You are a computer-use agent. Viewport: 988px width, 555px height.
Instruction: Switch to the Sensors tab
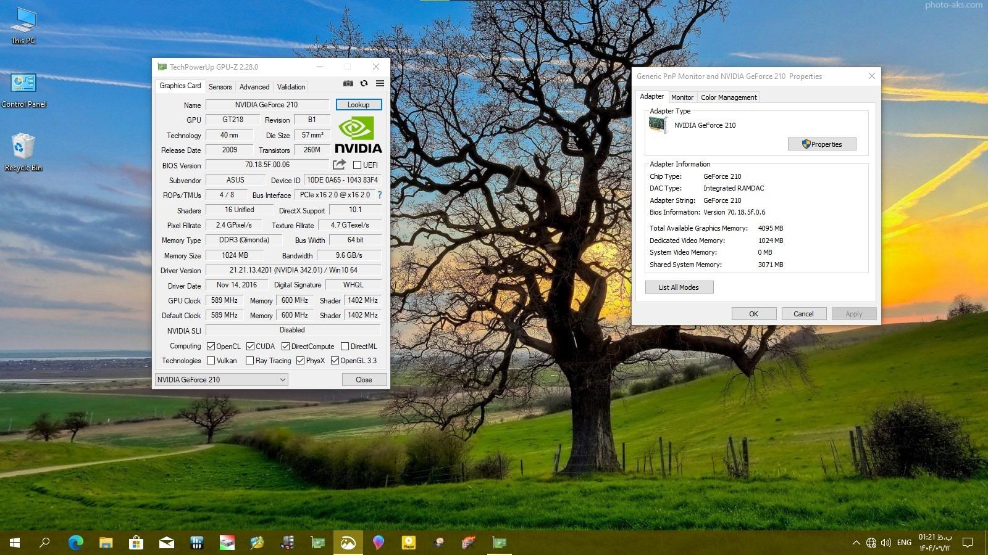(x=220, y=87)
